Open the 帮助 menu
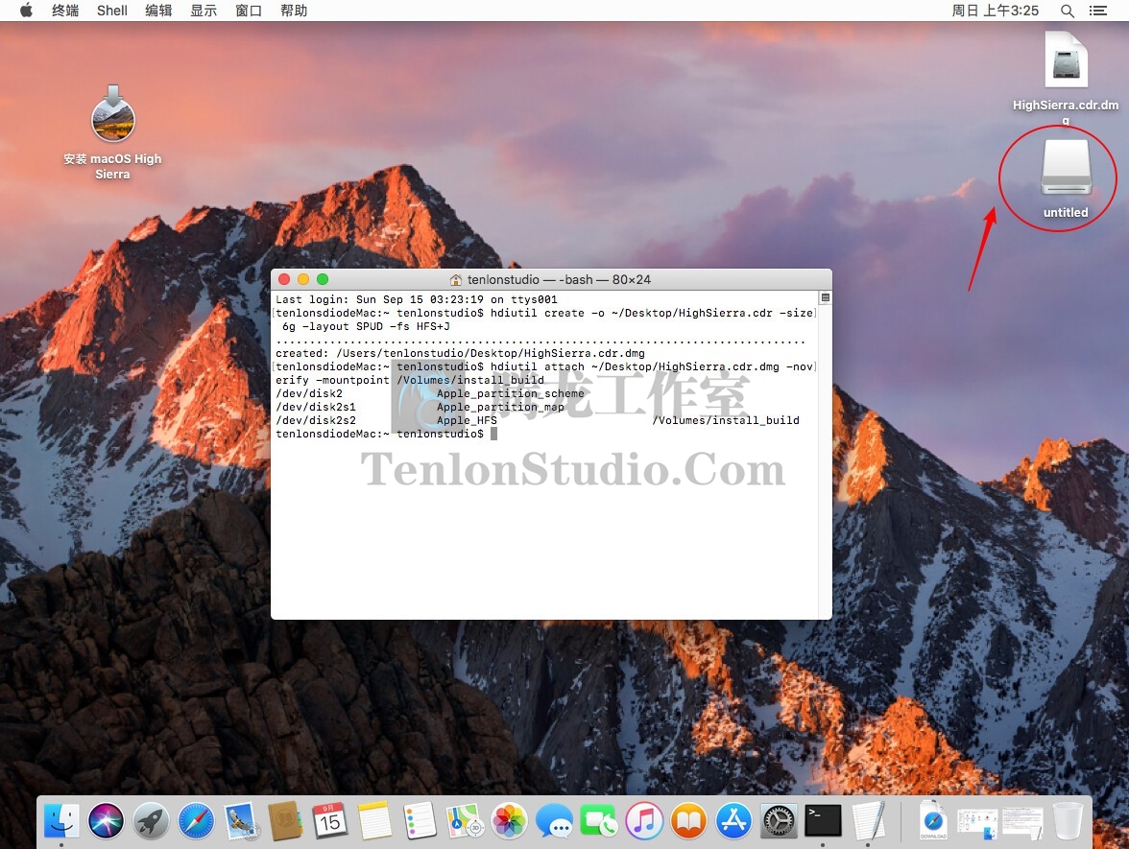Screen dimensions: 1129x849 coord(294,11)
